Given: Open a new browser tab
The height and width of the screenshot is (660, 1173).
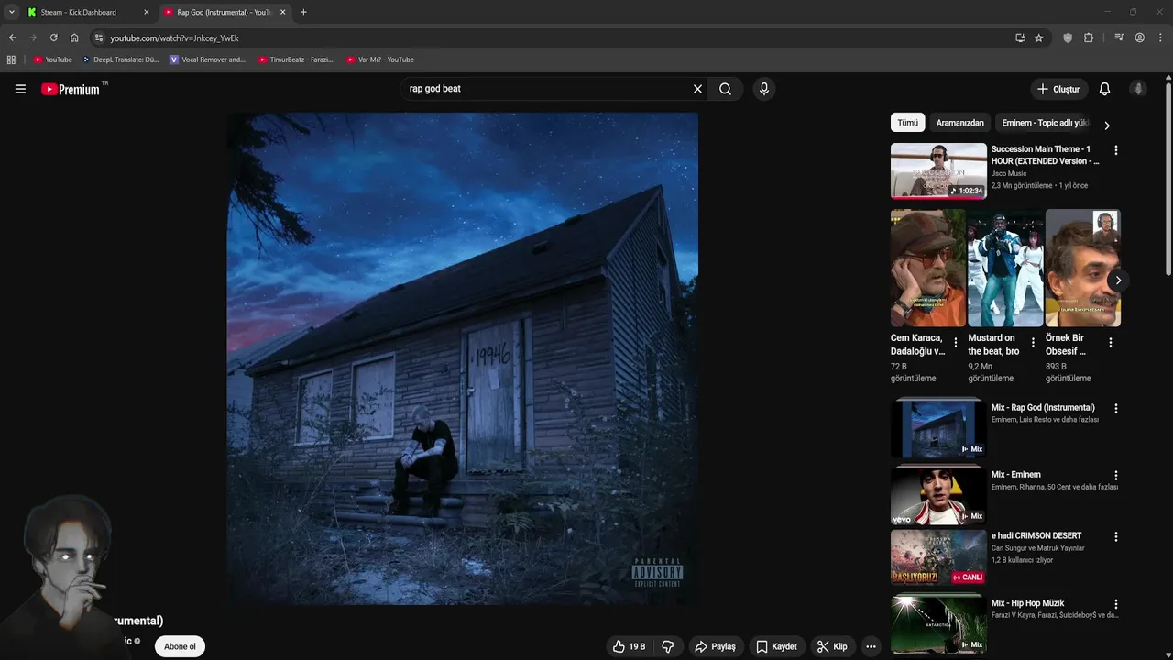Looking at the screenshot, I should click(x=303, y=12).
